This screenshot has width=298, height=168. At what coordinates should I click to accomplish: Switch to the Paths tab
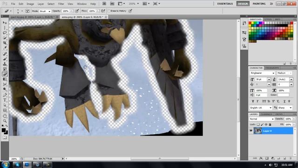279,114
